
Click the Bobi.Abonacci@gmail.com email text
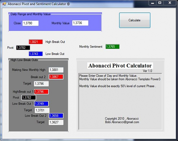(122, 122)
